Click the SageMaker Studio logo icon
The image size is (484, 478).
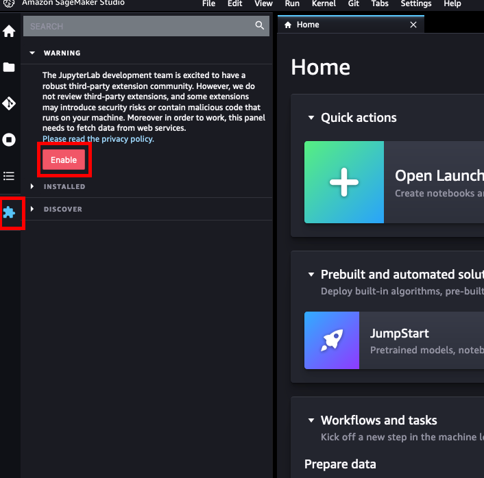click(x=9, y=3)
